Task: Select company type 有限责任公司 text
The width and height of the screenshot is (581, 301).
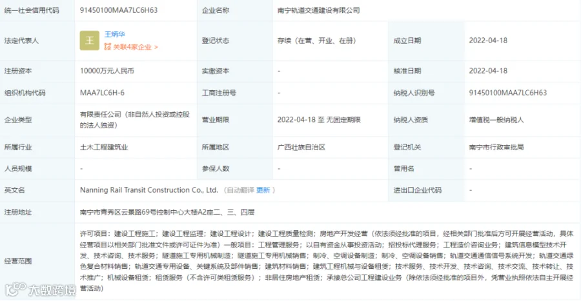Action: (134, 120)
